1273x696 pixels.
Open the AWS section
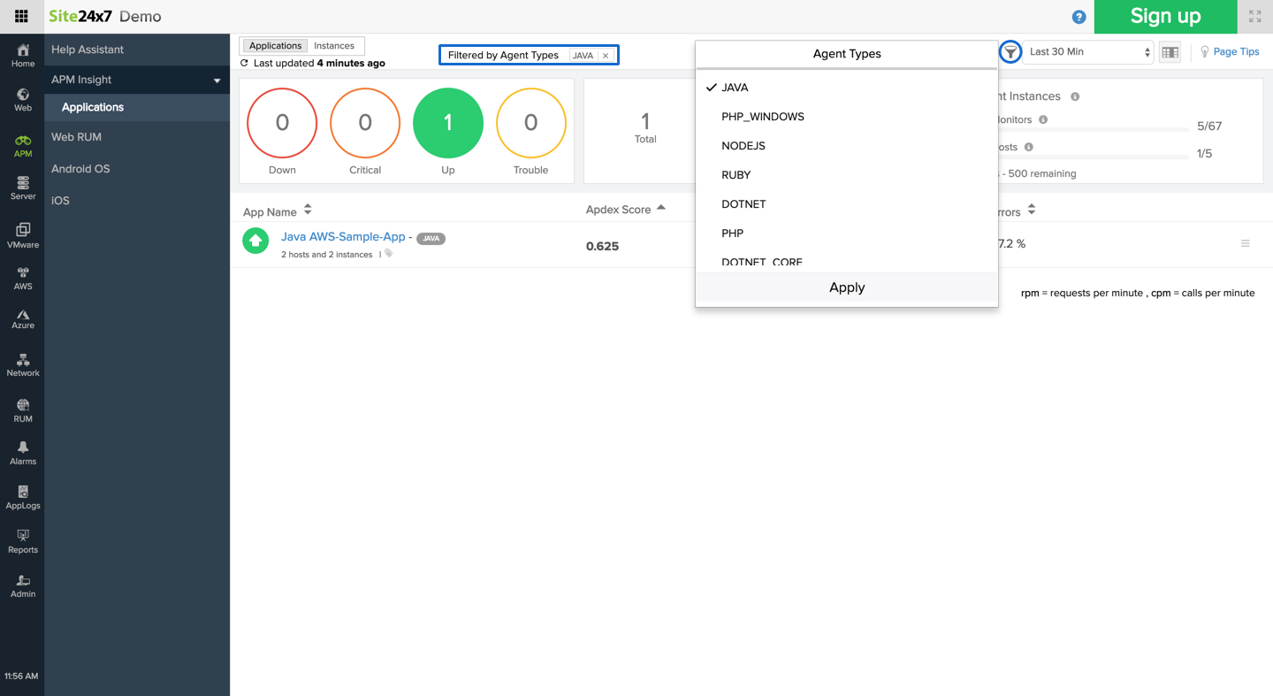point(23,279)
